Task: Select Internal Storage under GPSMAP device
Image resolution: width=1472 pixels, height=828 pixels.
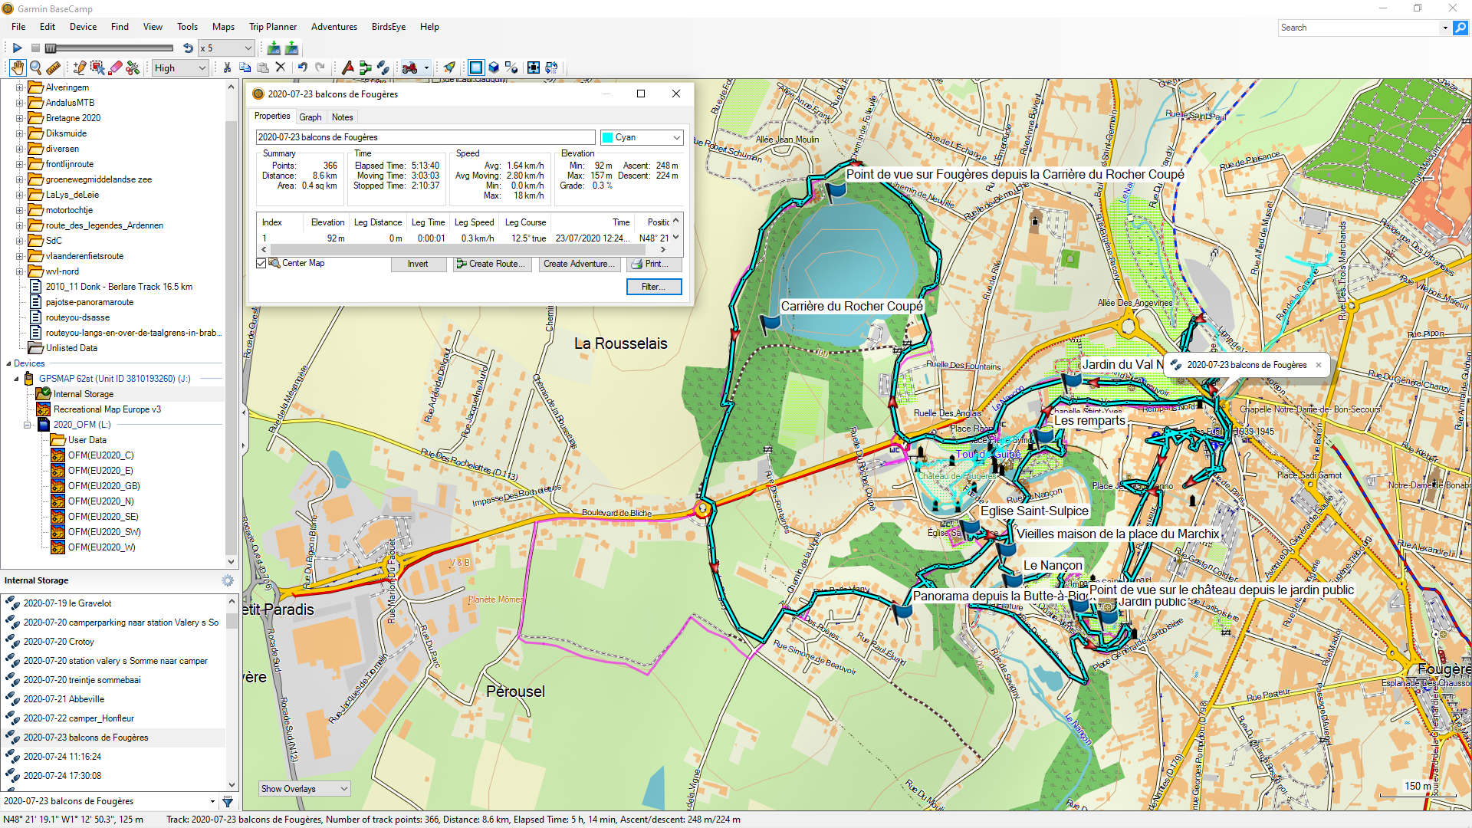Action: (x=83, y=394)
